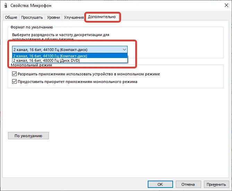Close the Свойства: Микрофон dialog
The width and height of the screenshot is (232, 191).
tap(226, 5)
